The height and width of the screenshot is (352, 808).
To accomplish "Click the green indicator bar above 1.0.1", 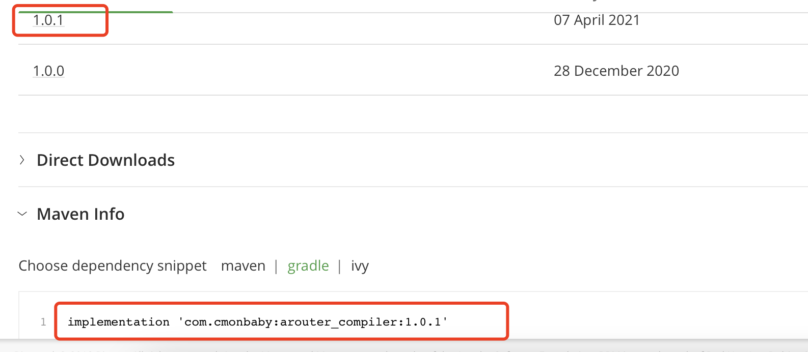I will tap(96, 12).
